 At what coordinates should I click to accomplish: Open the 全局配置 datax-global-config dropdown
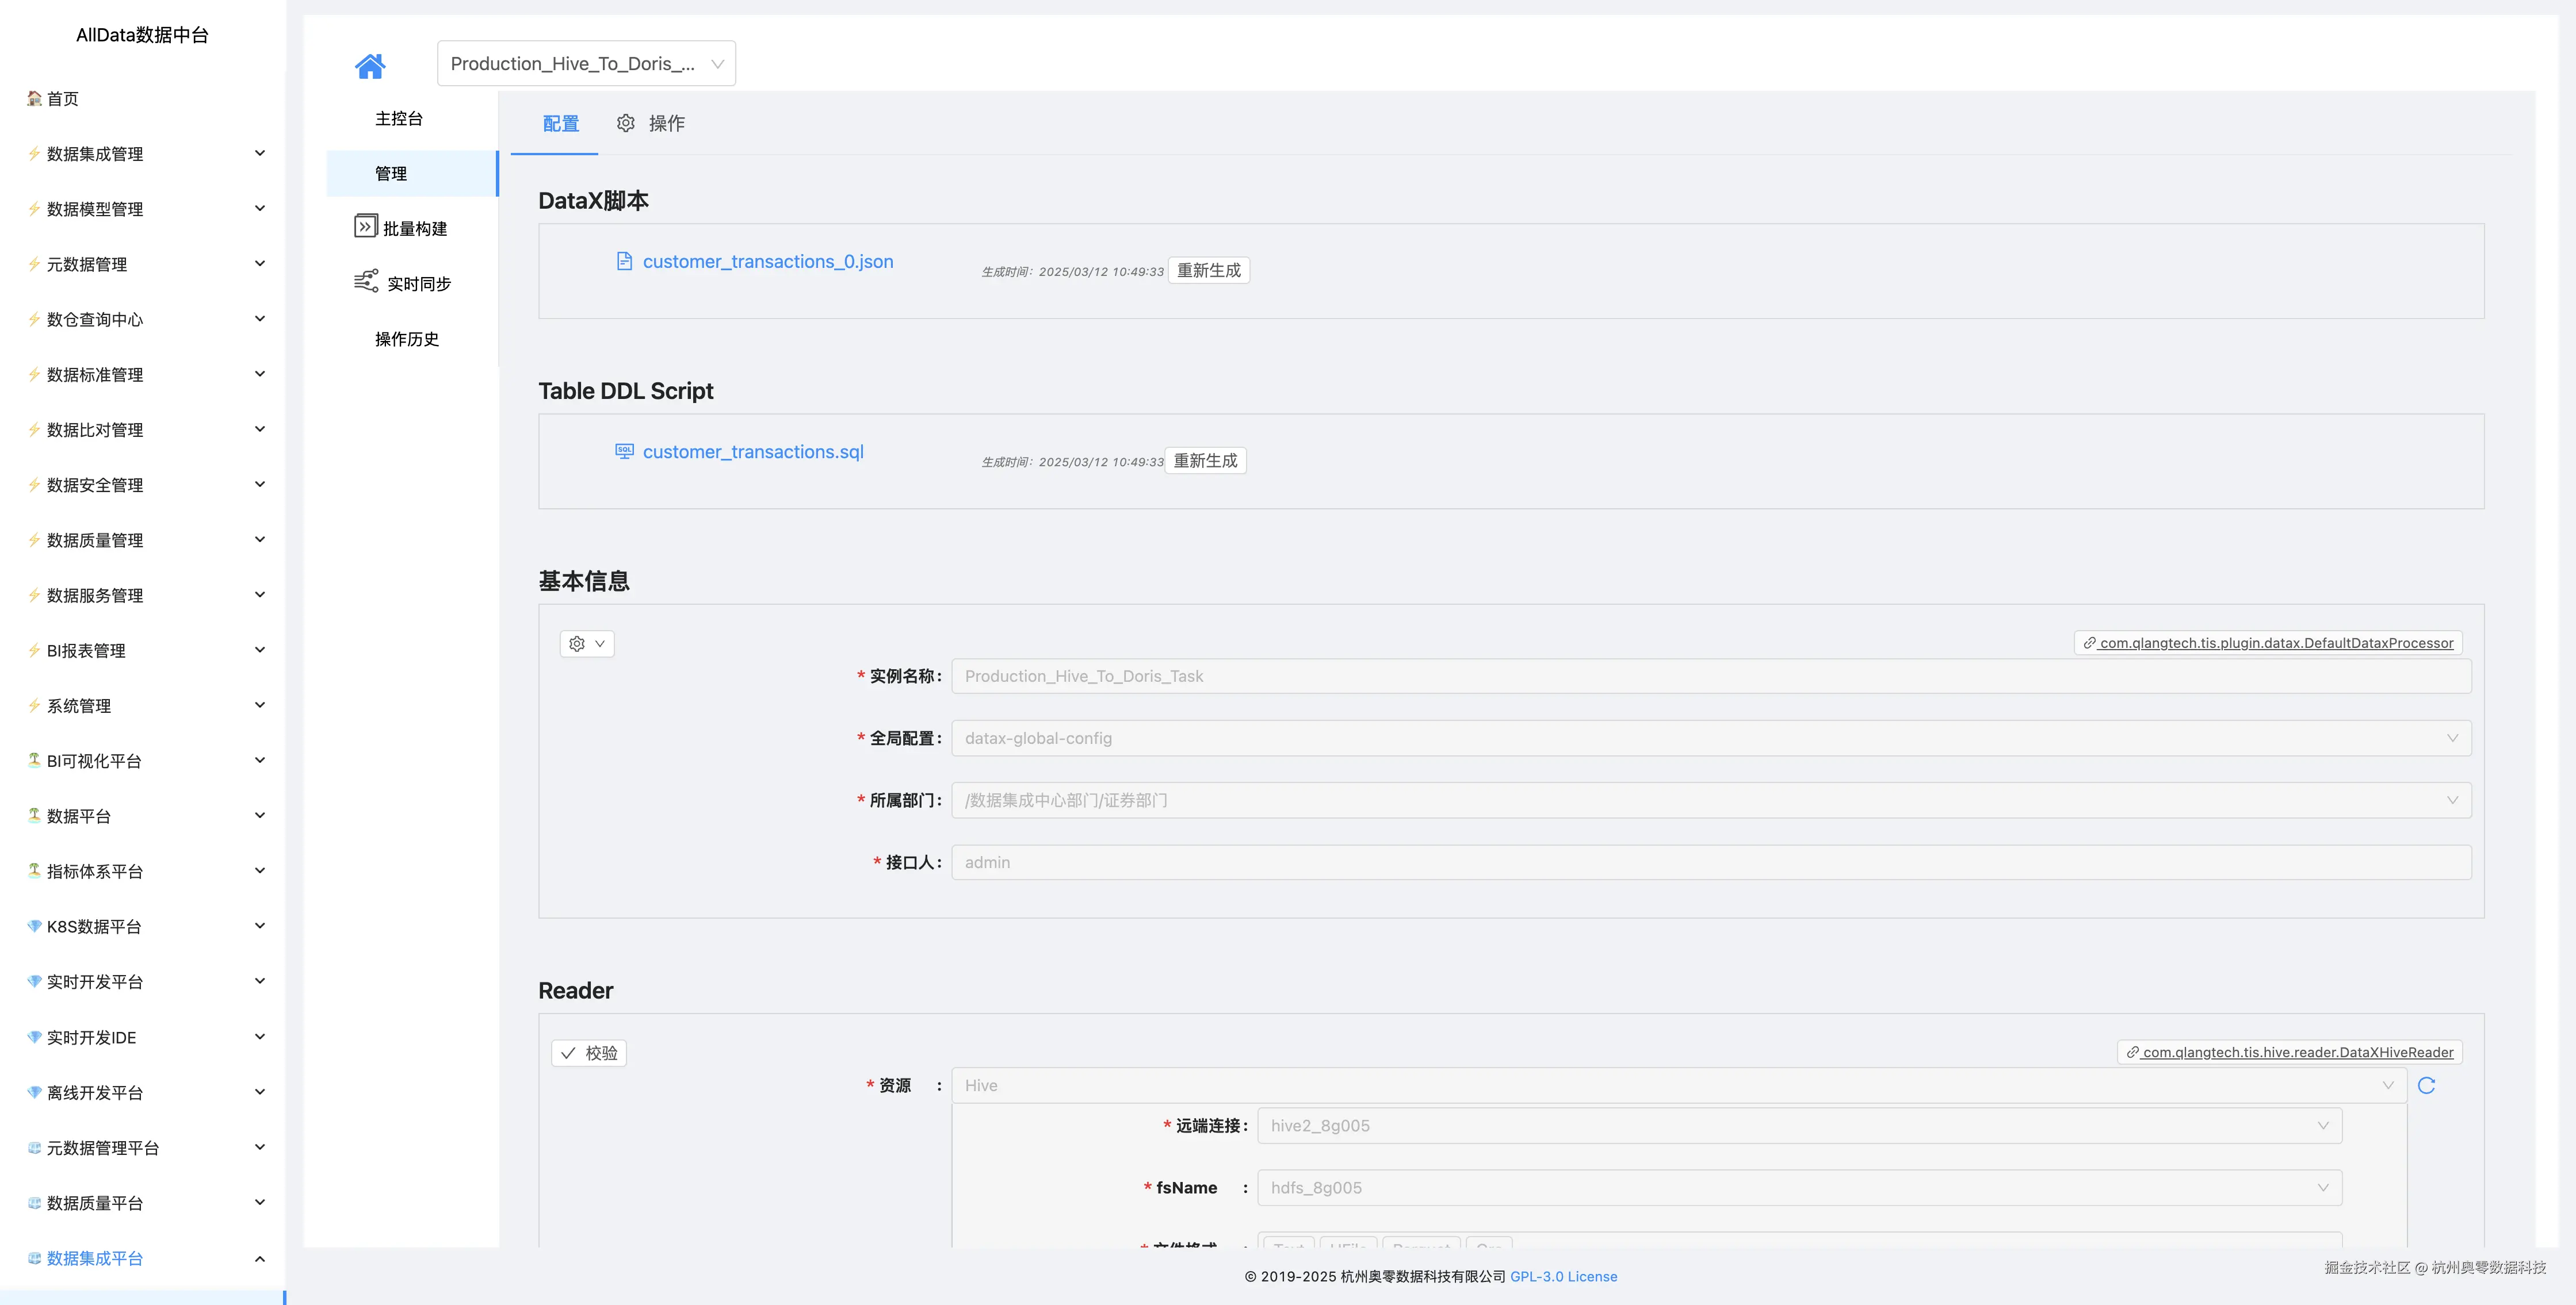tap(1710, 738)
